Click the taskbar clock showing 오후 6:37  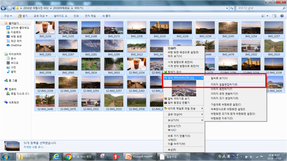[274, 157]
